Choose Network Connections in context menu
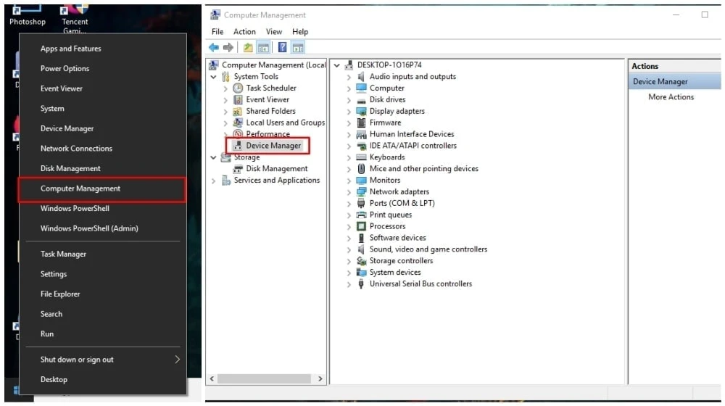The width and height of the screenshot is (725, 406). point(103,149)
